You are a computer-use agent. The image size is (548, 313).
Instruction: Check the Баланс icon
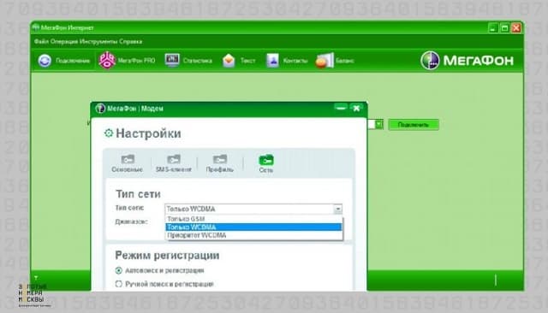point(325,61)
